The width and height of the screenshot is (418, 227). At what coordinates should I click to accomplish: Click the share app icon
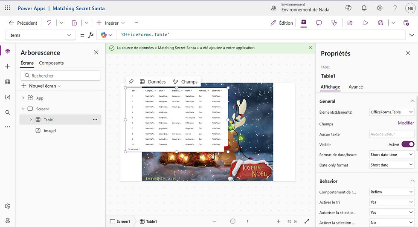click(350, 23)
